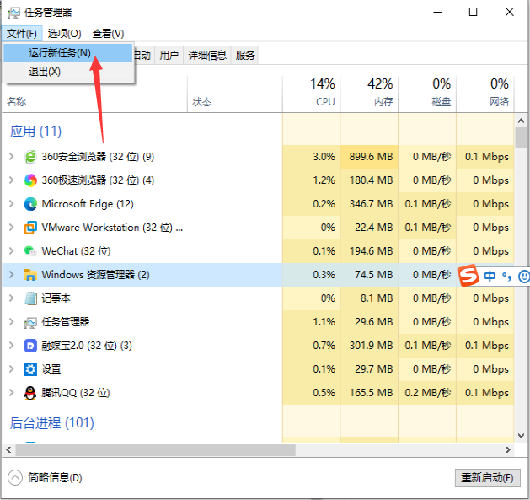Click the 重新启动(E) button
The width and height of the screenshot is (530, 500).
(487, 477)
